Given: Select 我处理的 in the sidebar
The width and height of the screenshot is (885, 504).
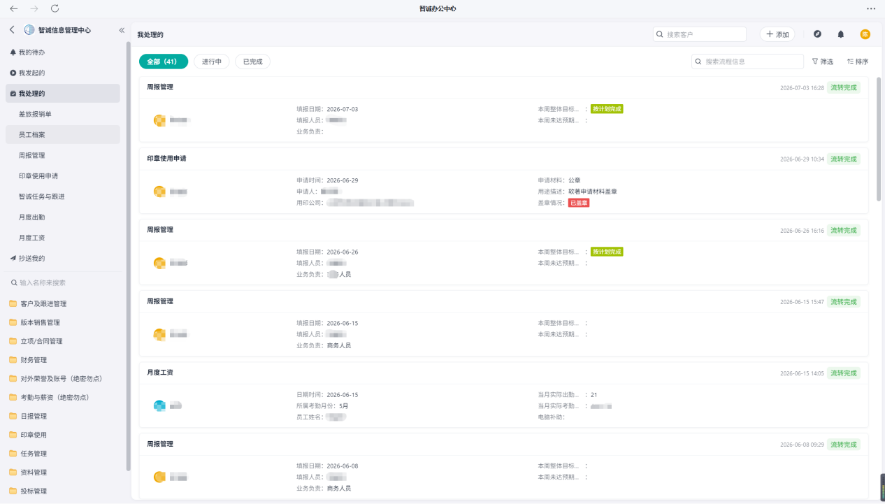Looking at the screenshot, I should [63, 94].
